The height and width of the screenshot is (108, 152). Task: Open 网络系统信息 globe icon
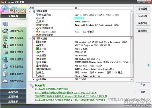[5, 60]
